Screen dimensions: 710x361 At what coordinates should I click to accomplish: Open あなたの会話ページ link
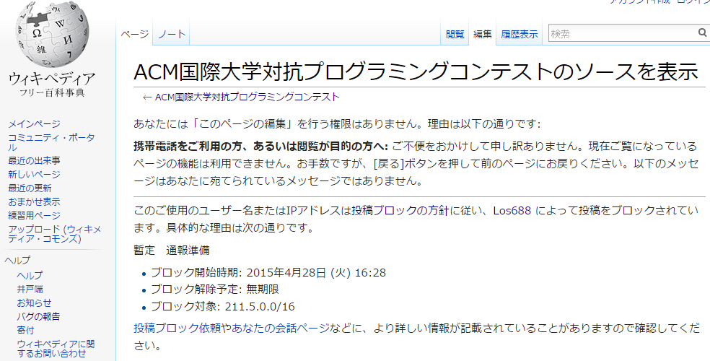280,328
